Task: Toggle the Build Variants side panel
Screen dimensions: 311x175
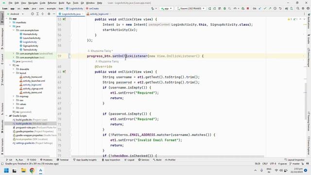Action: 2,146
